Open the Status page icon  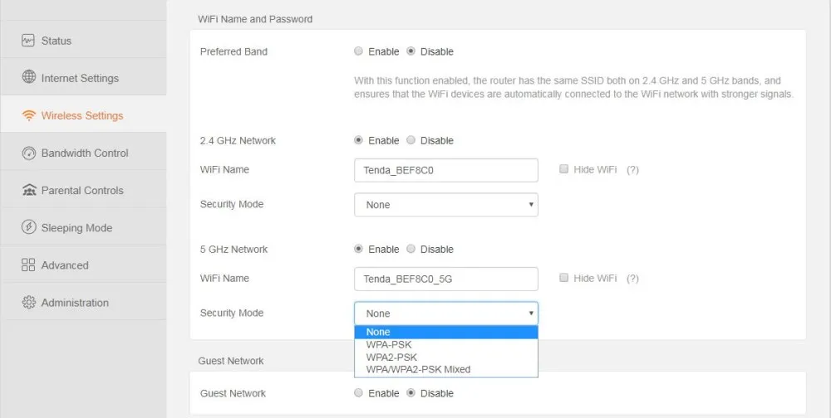point(28,40)
